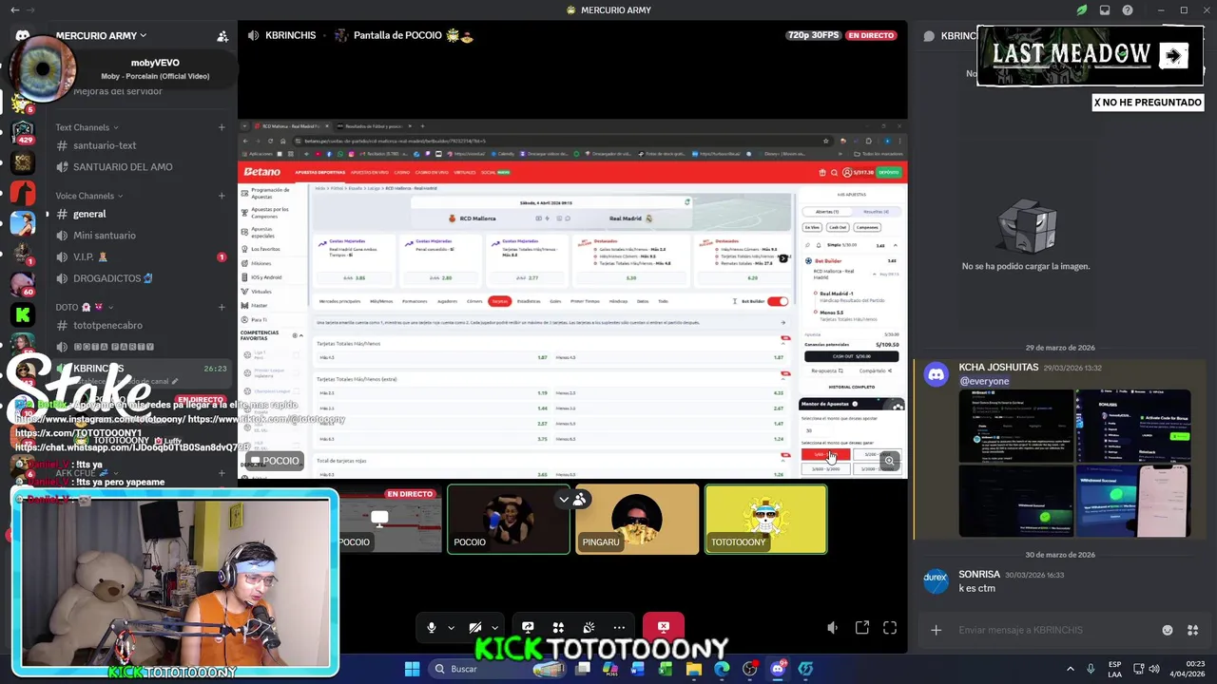This screenshot has height=684, width=1217.
Task: Open the soundboard icon
Action: (589, 627)
